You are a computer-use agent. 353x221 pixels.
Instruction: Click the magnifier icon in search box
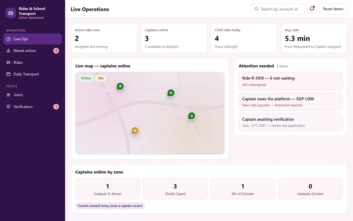(x=257, y=9)
